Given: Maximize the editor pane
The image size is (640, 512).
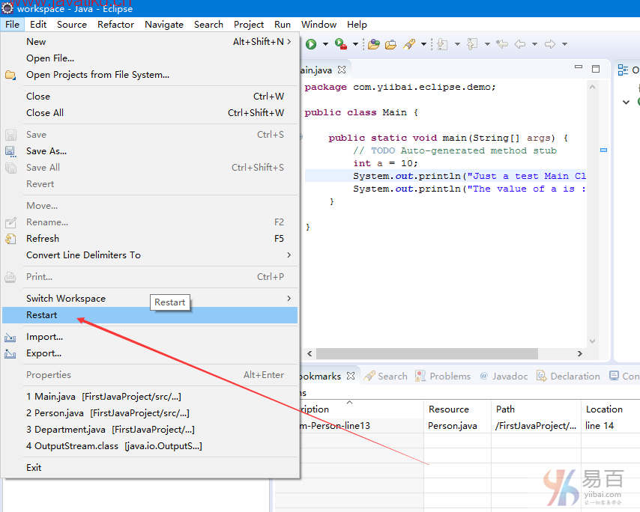Looking at the screenshot, I should (x=596, y=68).
